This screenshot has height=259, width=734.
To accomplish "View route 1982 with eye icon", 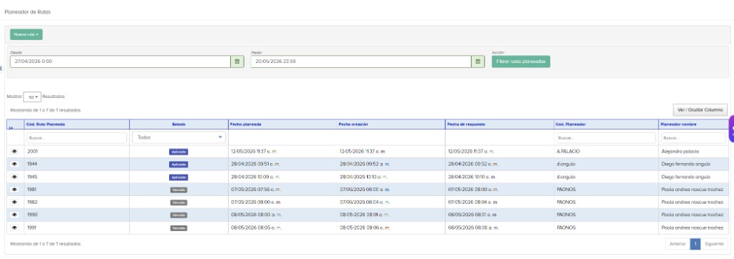I will coord(14,202).
